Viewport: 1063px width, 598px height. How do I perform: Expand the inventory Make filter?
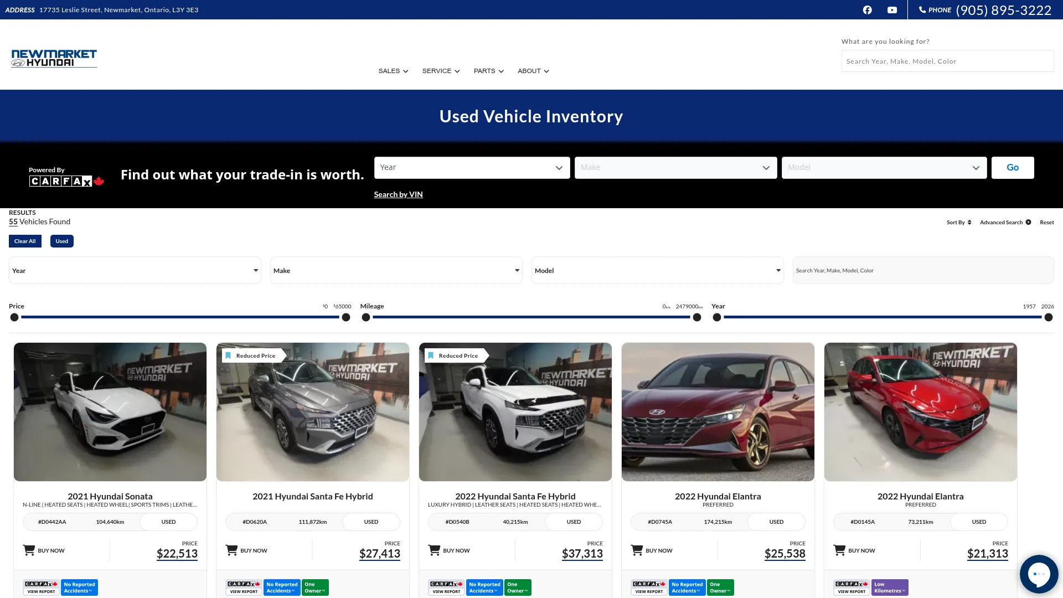click(x=396, y=270)
